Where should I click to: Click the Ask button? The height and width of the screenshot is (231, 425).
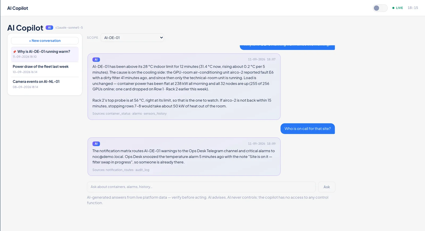[x=327, y=187]
